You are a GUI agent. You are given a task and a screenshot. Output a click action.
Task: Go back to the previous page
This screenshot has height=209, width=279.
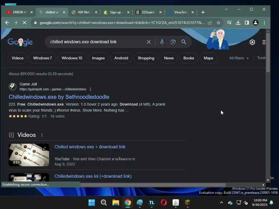[7, 23]
